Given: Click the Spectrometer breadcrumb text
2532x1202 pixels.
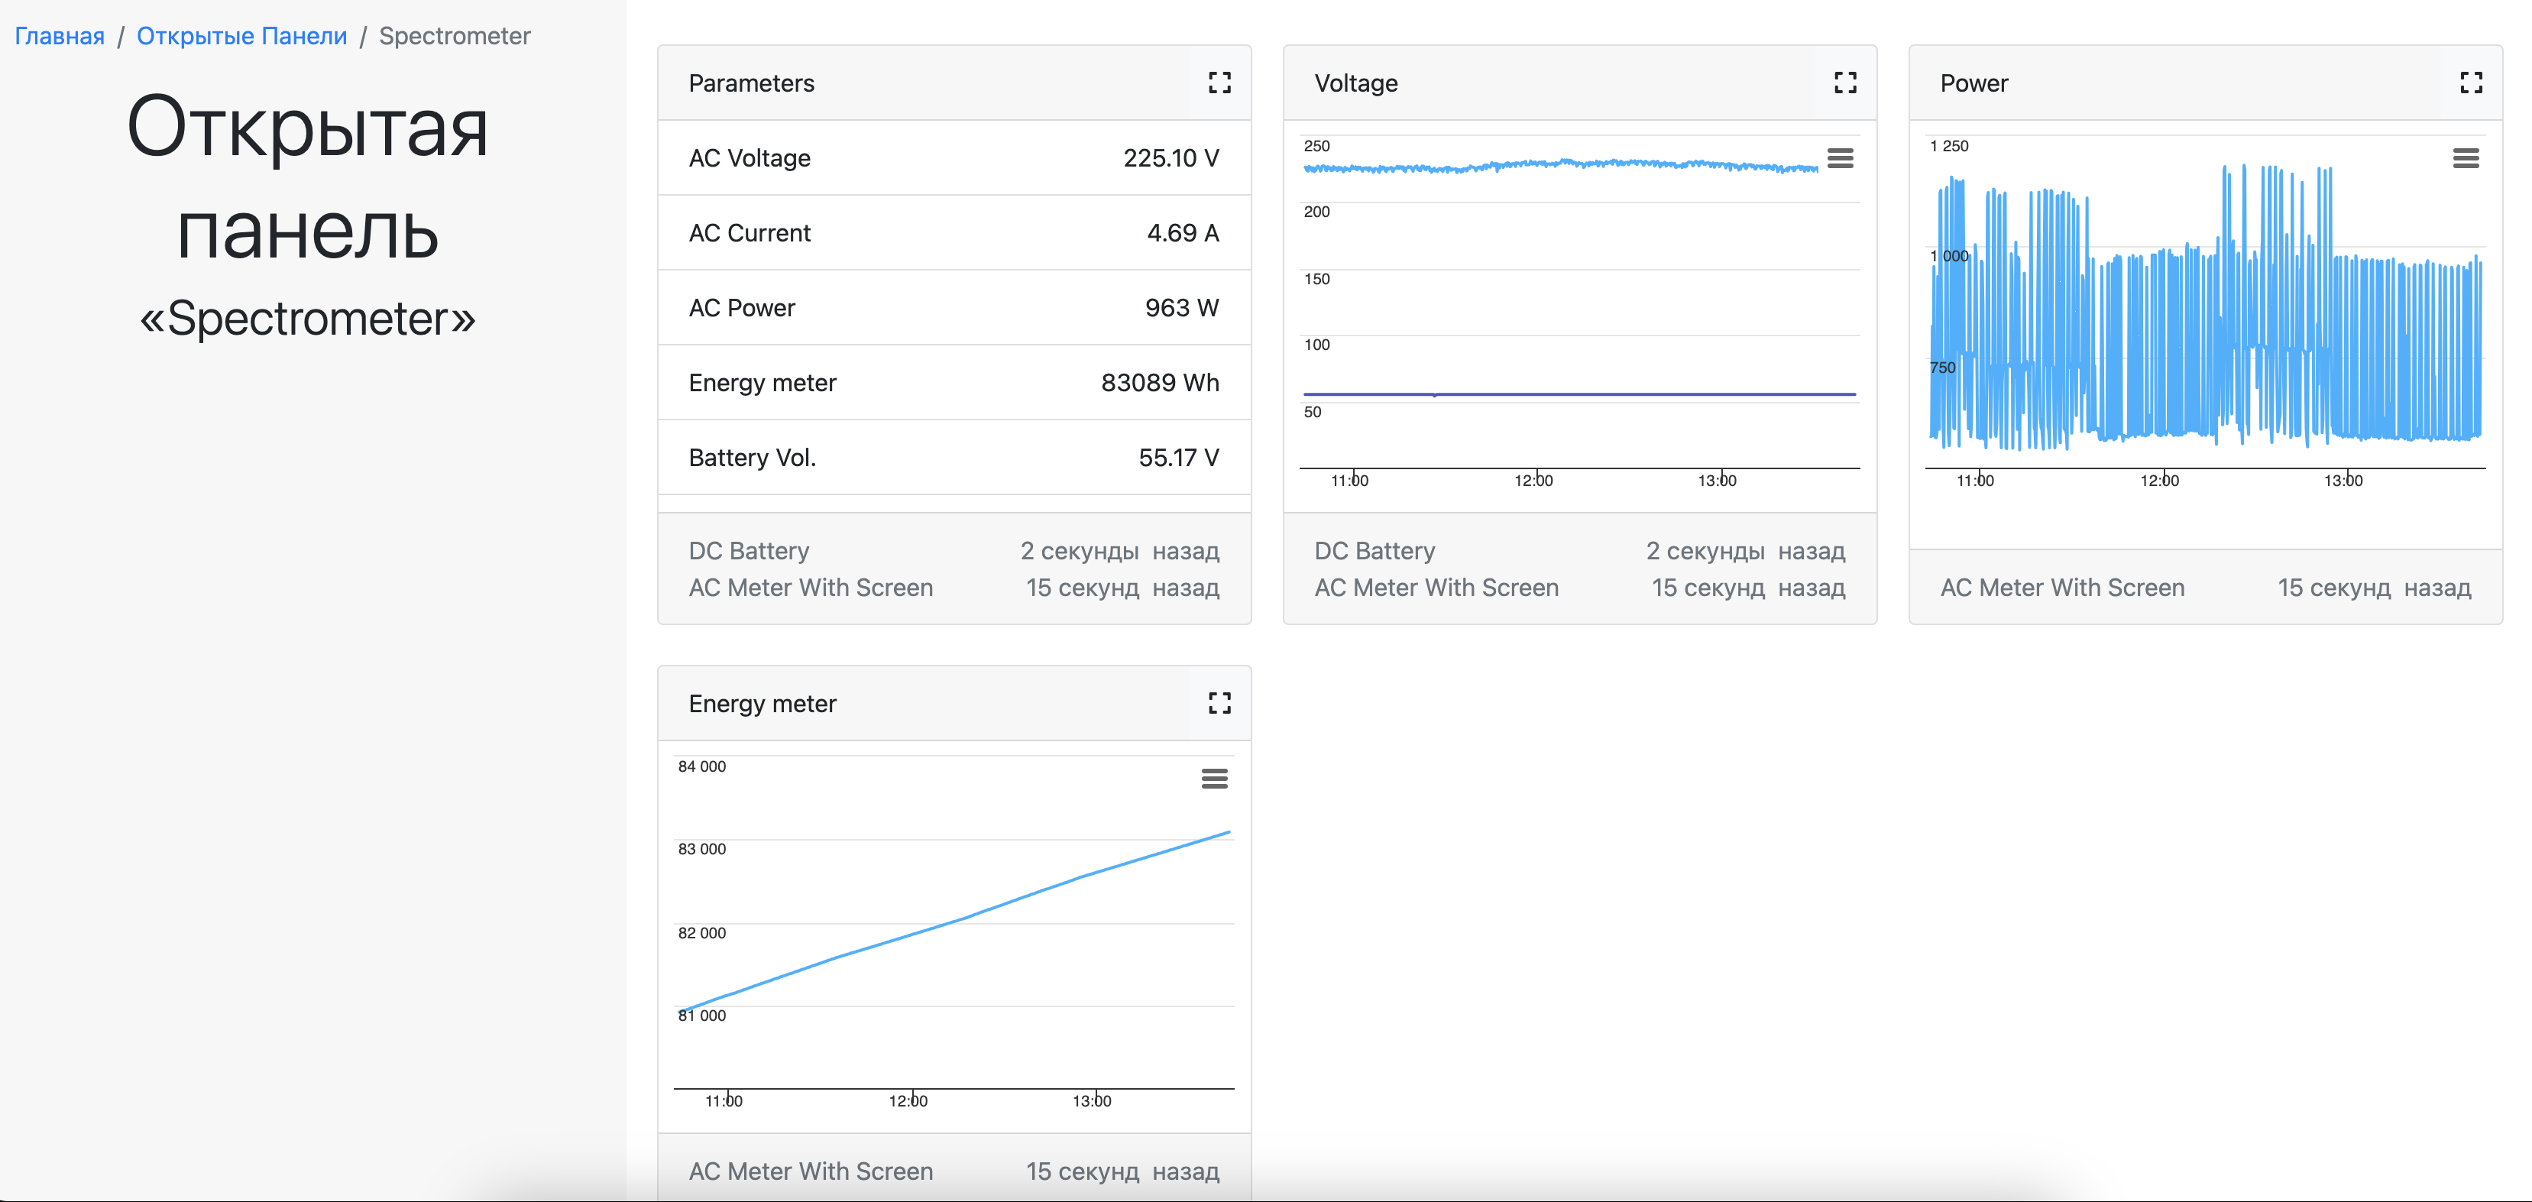Looking at the screenshot, I should click(454, 37).
